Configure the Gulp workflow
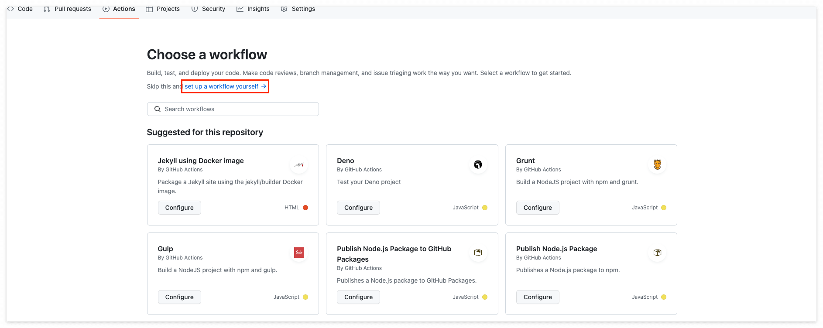This screenshot has width=823, height=328. point(179,297)
